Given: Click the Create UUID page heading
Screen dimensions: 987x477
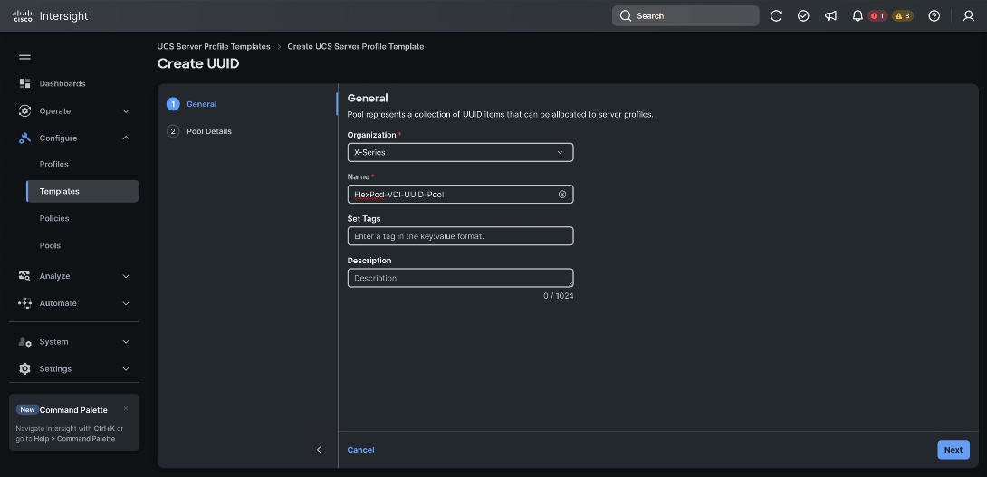Looking at the screenshot, I should pos(198,63).
